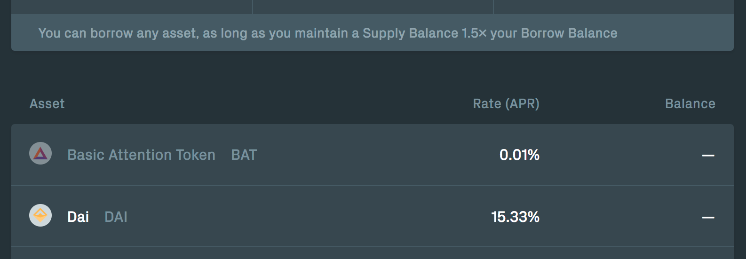This screenshot has height=259, width=746.
Task: Click the Dai diamond logo icon
Action: pos(40,215)
